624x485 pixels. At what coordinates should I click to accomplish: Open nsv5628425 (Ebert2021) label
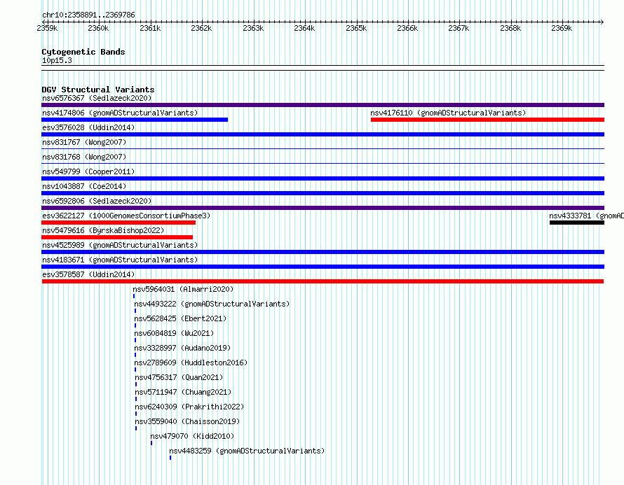click(180, 318)
